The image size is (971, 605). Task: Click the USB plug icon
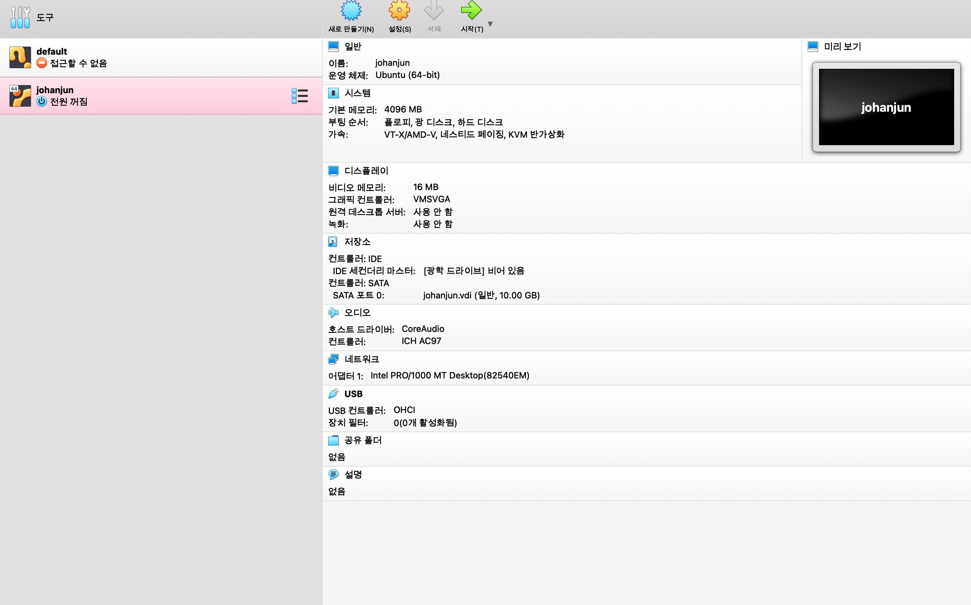(333, 394)
